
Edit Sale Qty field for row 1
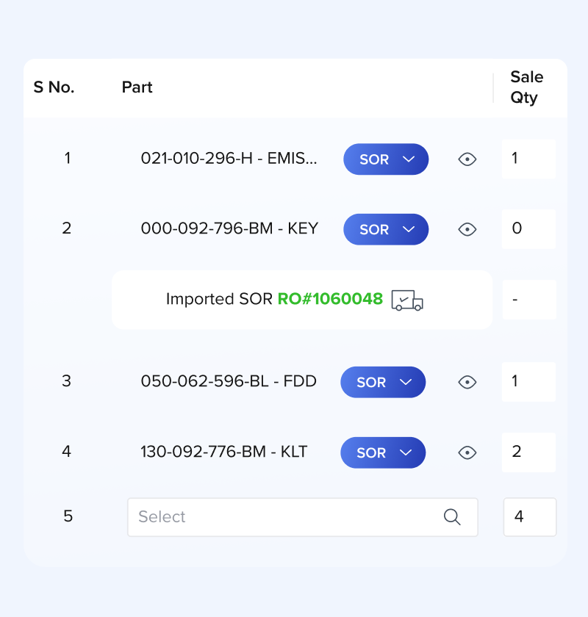coord(529,159)
